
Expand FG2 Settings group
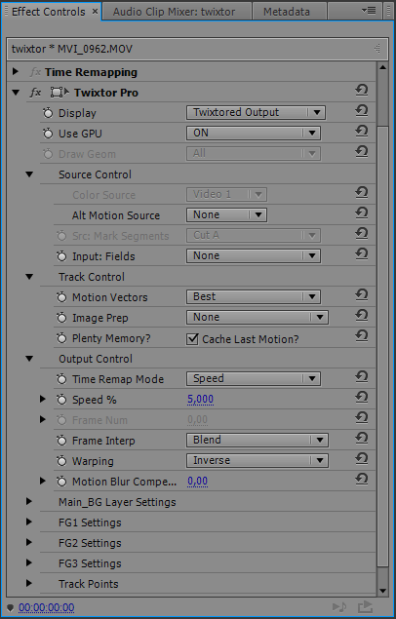(x=29, y=542)
